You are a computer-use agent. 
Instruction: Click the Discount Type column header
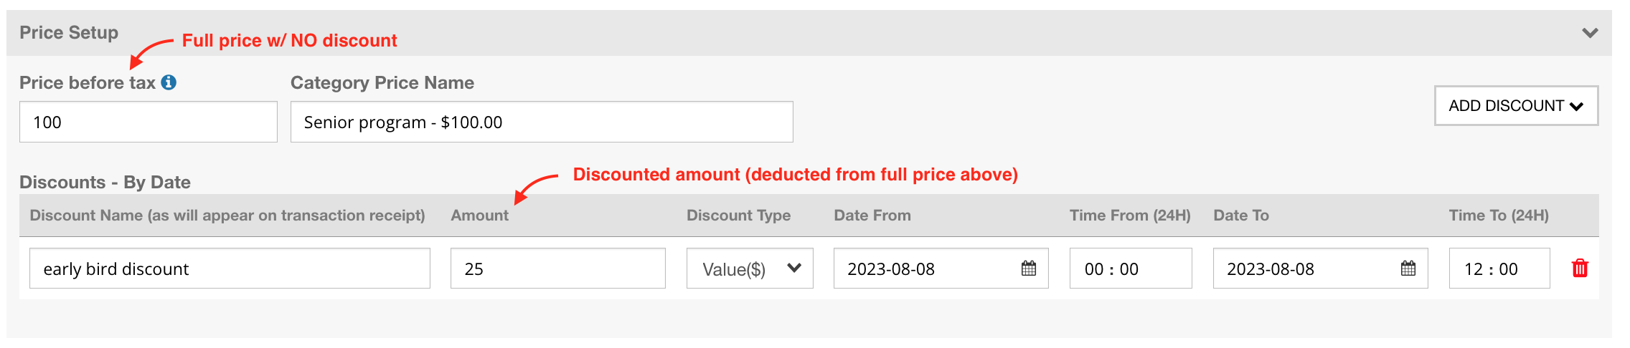coord(738,216)
